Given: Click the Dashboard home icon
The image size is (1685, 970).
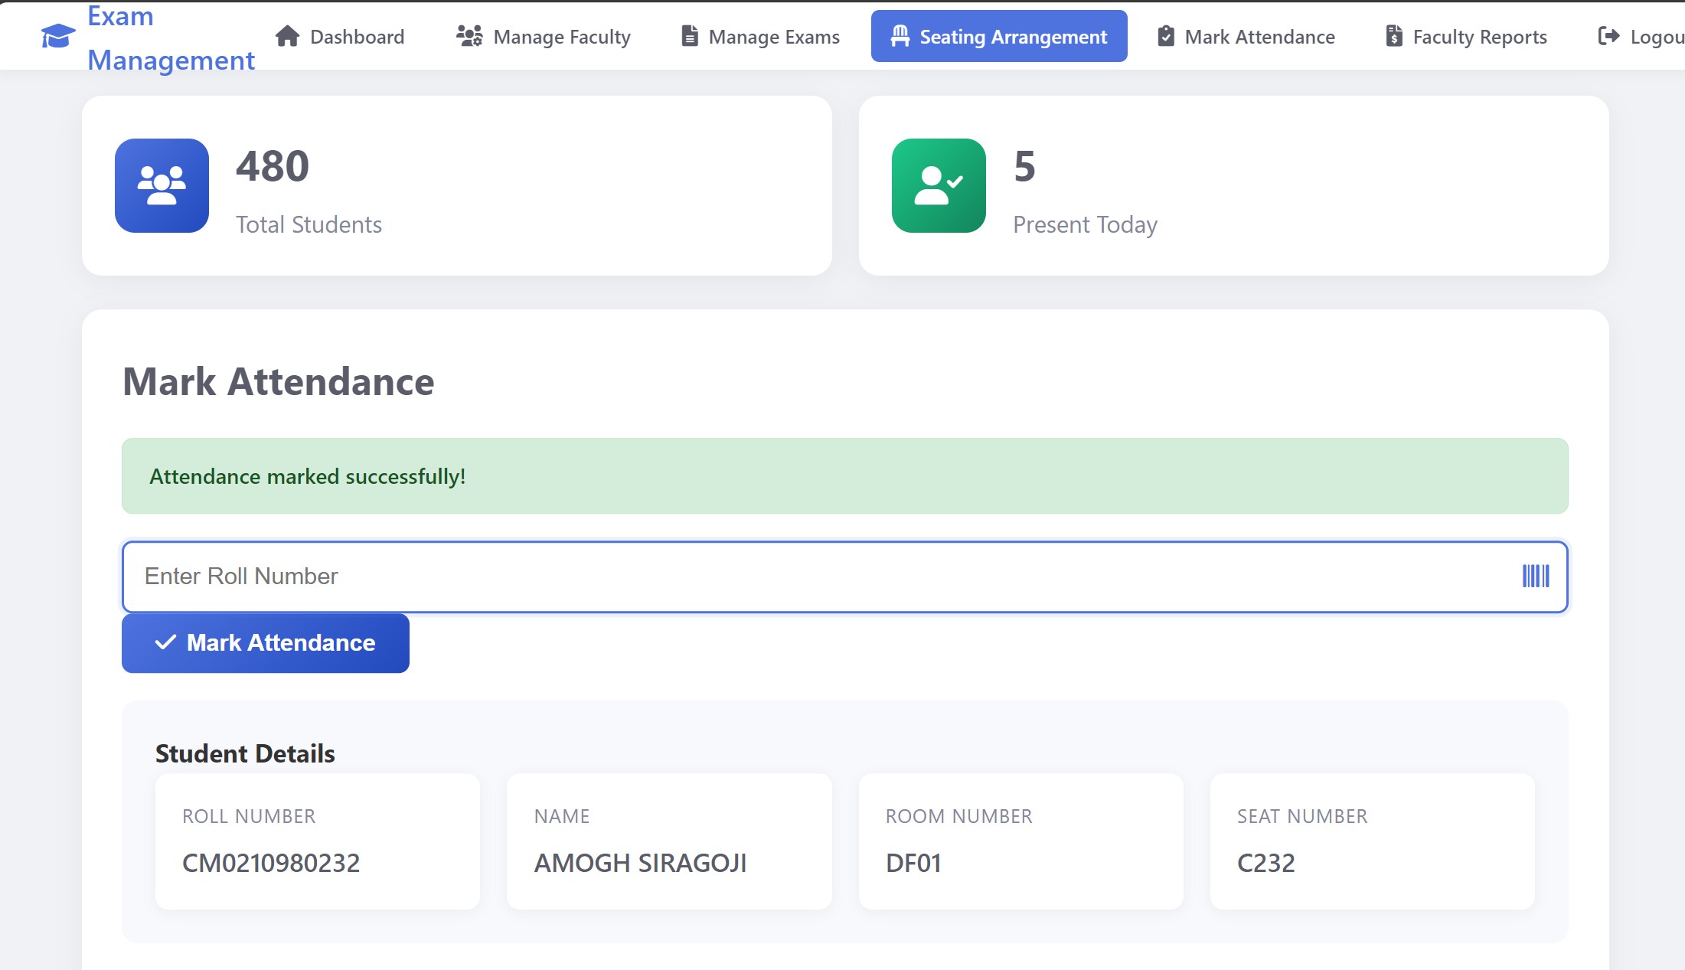Looking at the screenshot, I should coord(287,36).
